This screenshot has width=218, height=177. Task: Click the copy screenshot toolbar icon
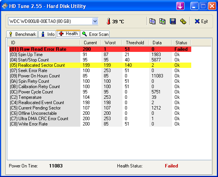(163, 21)
